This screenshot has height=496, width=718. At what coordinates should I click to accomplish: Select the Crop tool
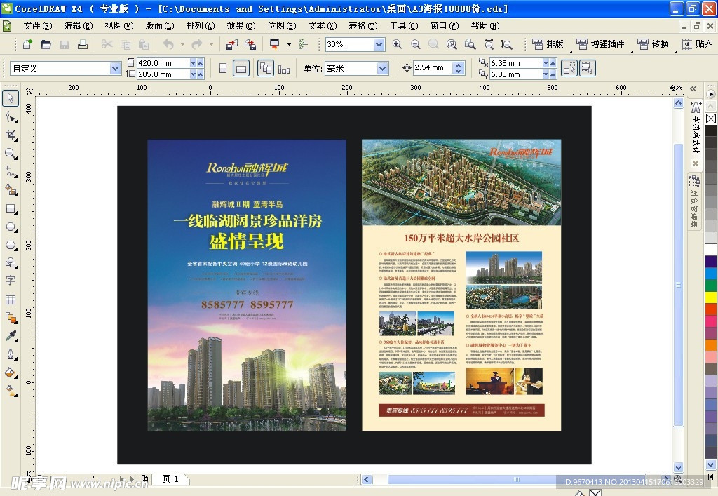coord(11,135)
